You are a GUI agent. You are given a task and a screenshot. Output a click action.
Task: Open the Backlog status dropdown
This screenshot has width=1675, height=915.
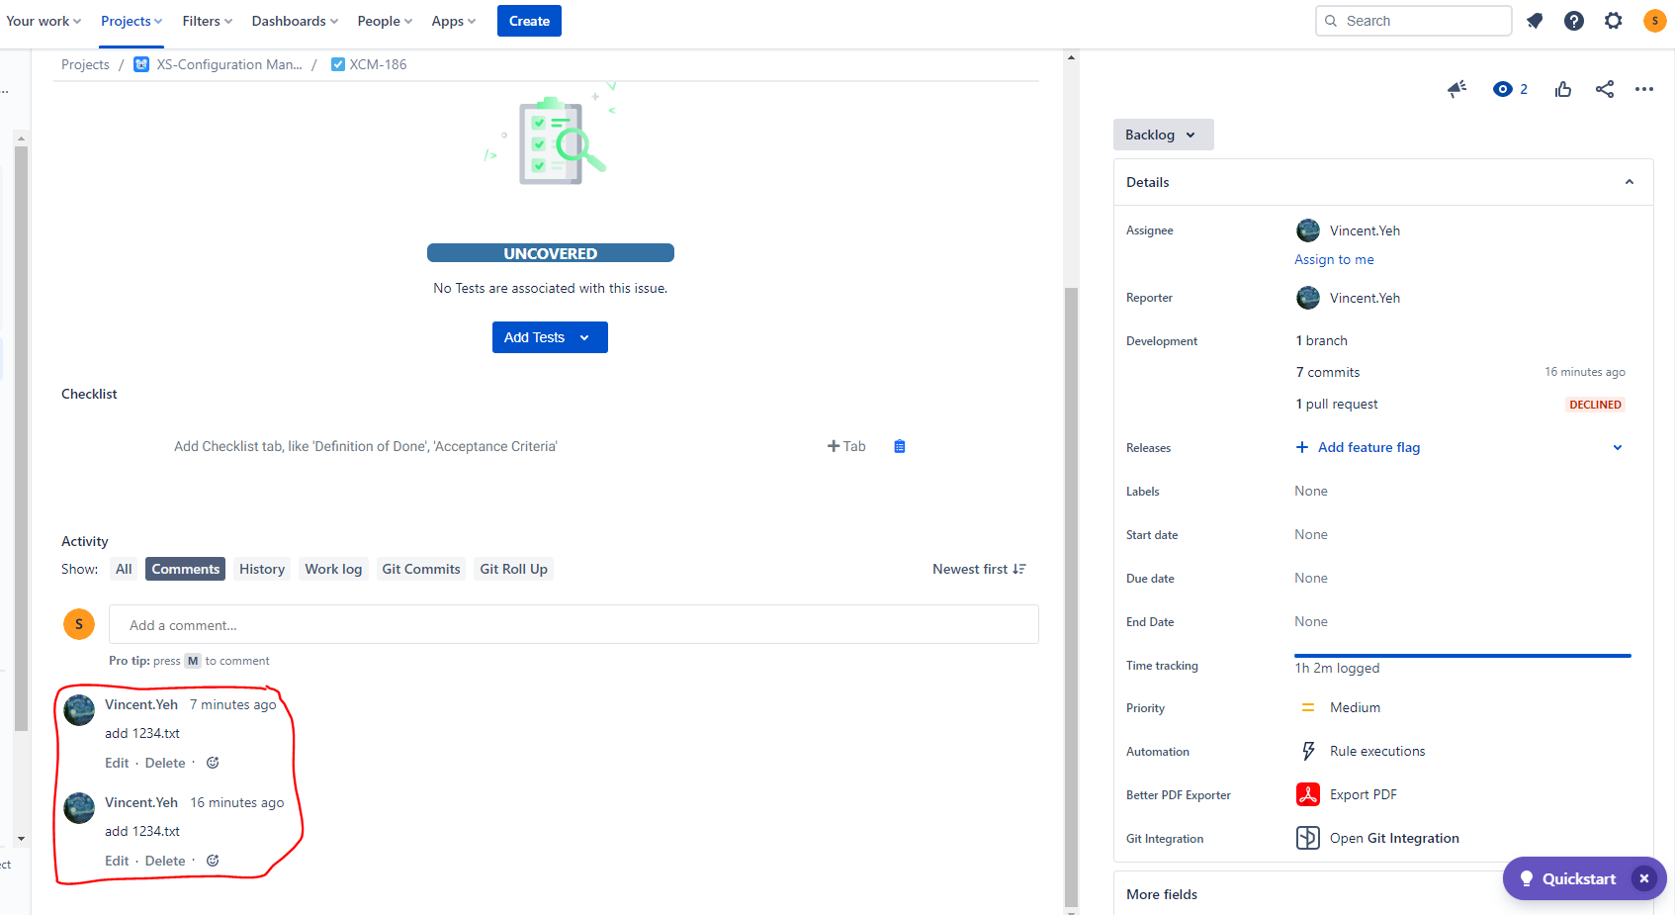1163,135
